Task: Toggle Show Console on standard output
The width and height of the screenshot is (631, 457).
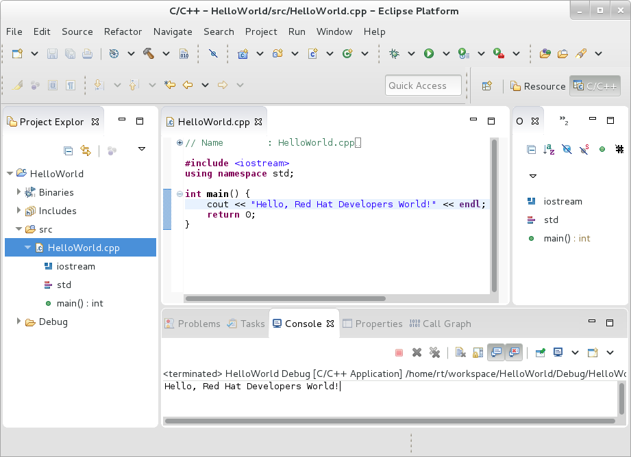Action: [x=496, y=352]
